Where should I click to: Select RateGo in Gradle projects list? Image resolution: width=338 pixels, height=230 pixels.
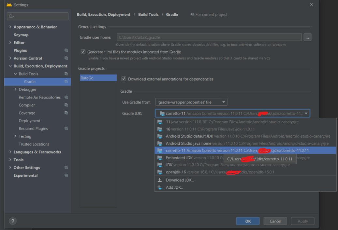tap(98, 78)
